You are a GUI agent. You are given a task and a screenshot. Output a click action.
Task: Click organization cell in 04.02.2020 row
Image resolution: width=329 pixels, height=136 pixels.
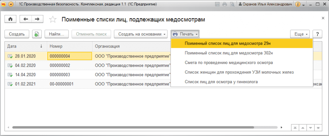(x=132, y=65)
